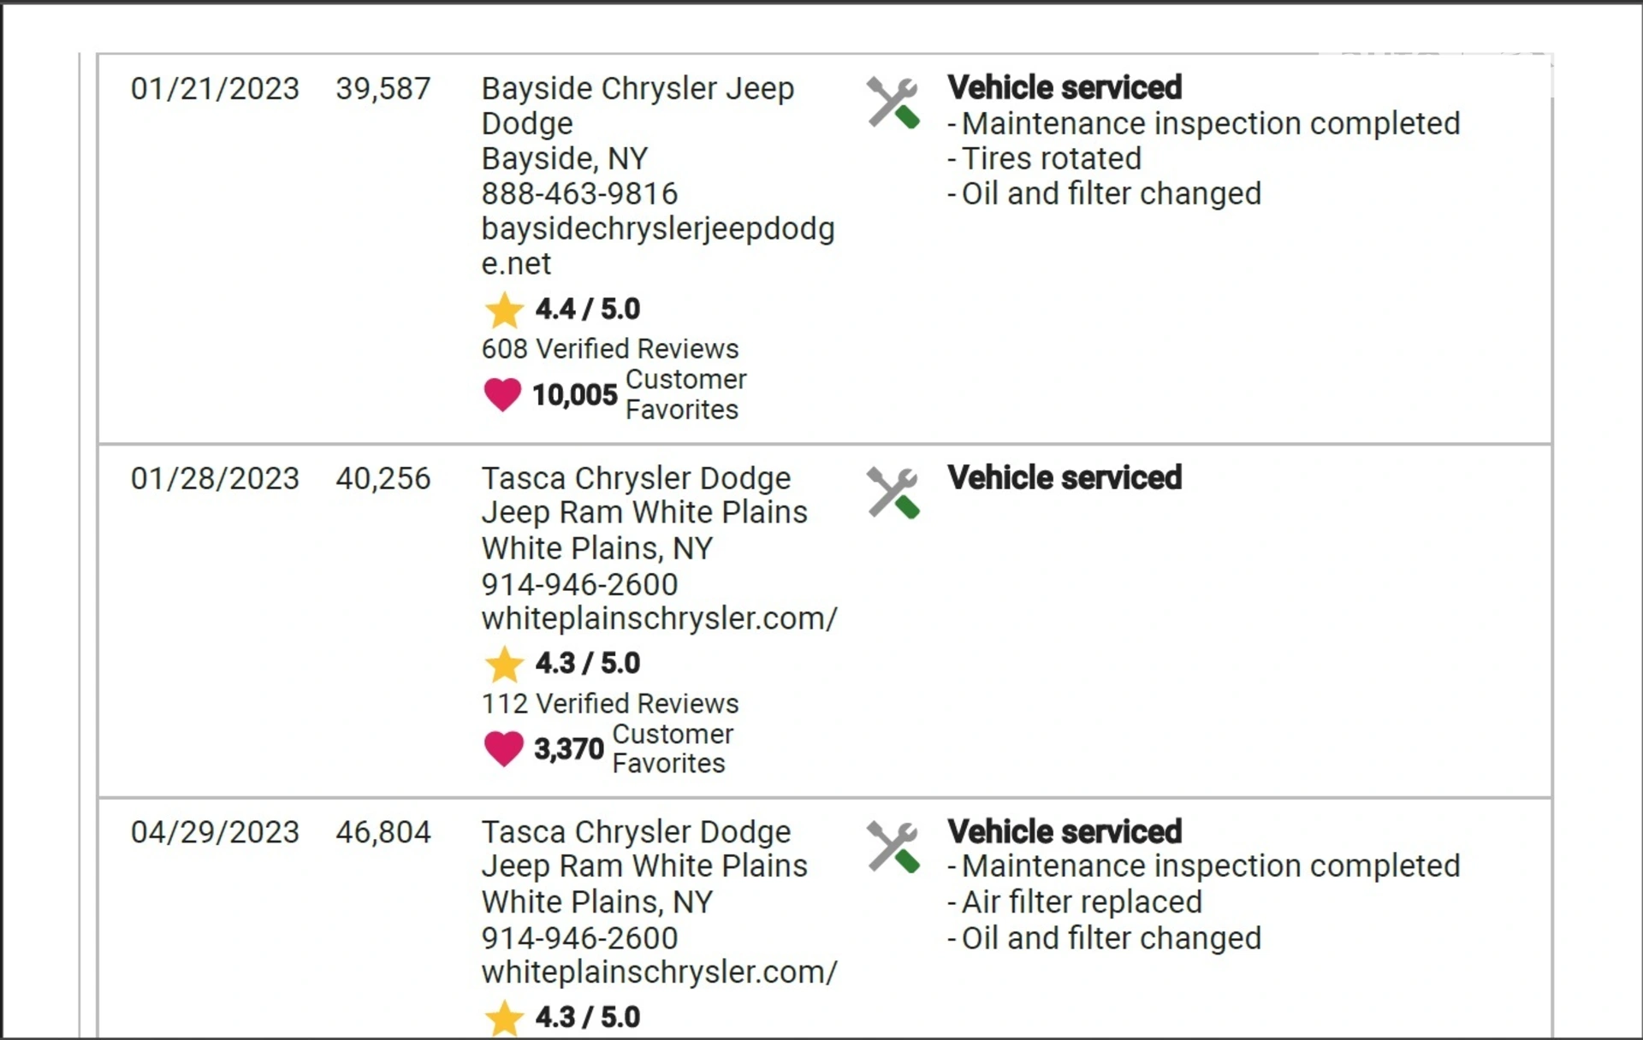Click the 'Oil and filter changed' line under 04/29/2023
The height and width of the screenshot is (1040, 1643).
(x=1104, y=938)
